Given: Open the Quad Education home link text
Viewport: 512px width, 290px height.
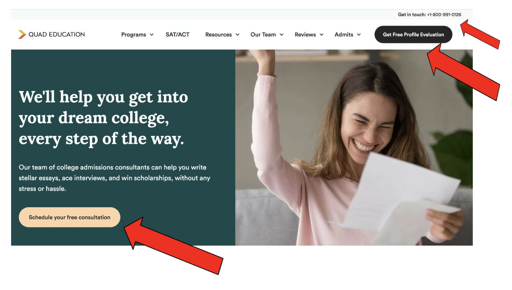Looking at the screenshot, I should tap(57, 34).
